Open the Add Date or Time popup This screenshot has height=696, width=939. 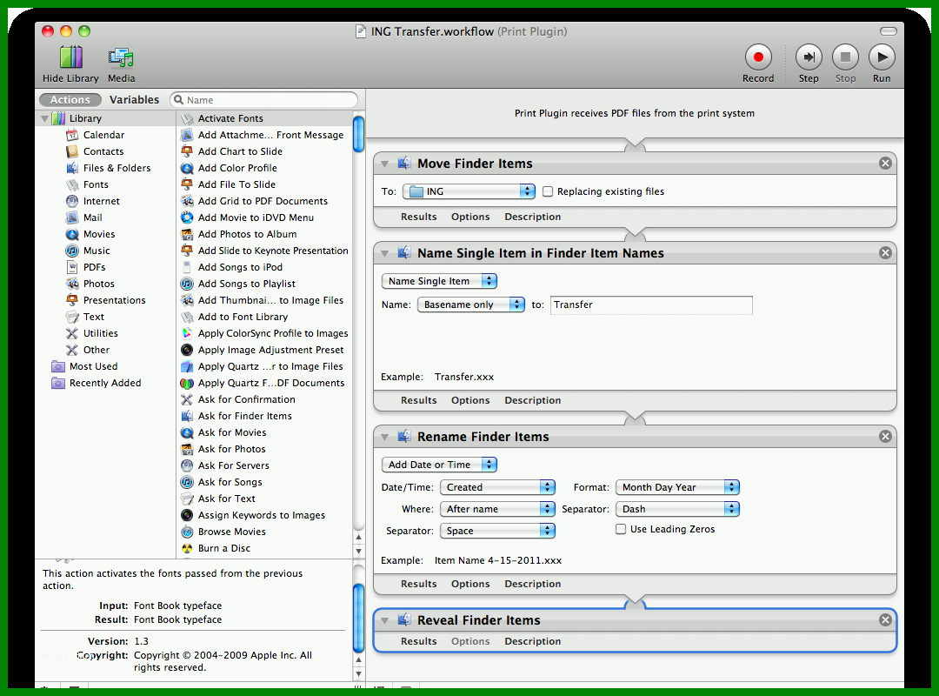440,465
